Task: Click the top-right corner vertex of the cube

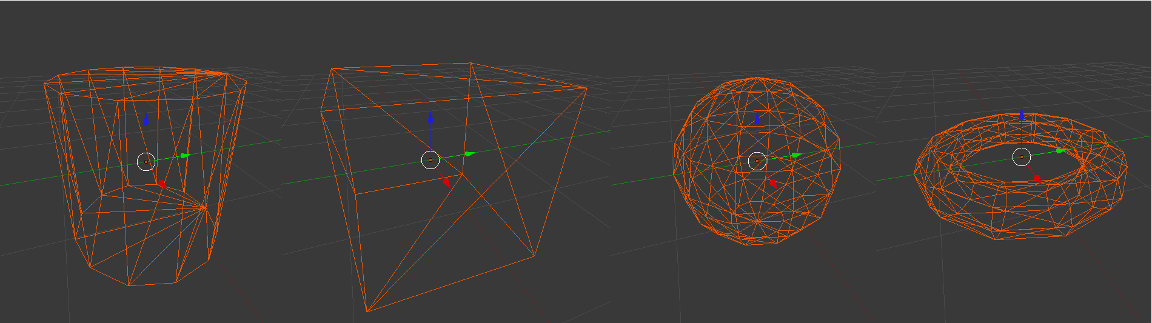Action: (586, 88)
